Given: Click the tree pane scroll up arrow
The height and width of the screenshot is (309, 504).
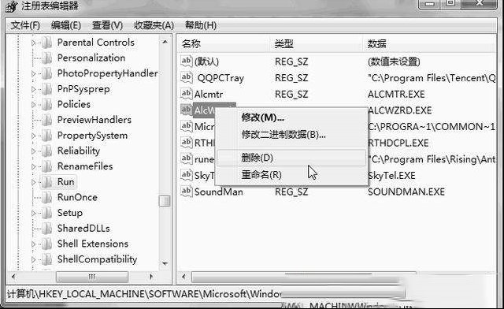Looking at the screenshot, I should pyautogui.click(x=165, y=42).
